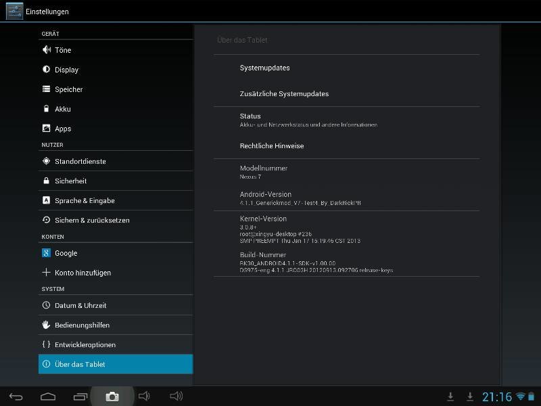Go back with the navigation back arrow

[16, 397]
